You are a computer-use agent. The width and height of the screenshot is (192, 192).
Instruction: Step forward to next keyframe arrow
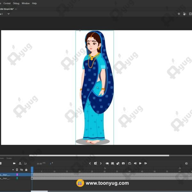[101, 163]
